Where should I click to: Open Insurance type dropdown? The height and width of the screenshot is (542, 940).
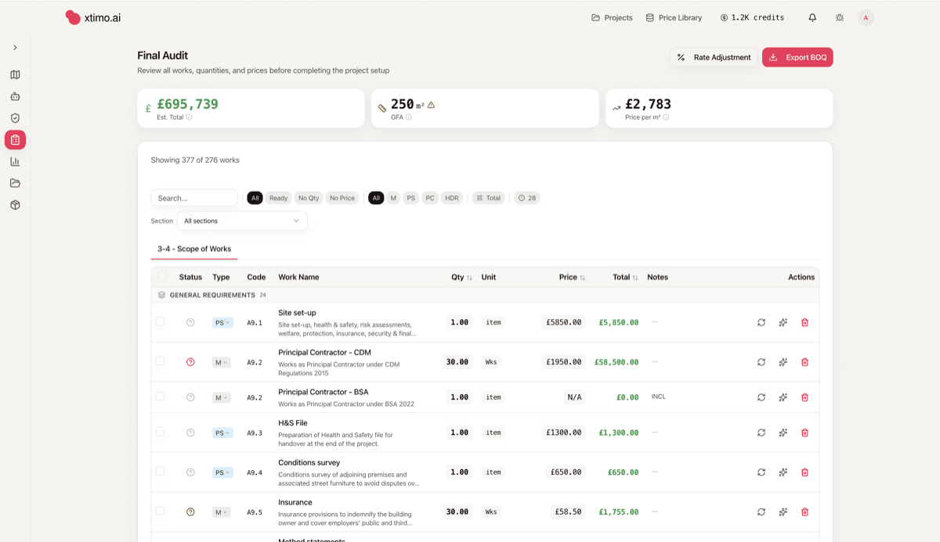[x=222, y=512]
